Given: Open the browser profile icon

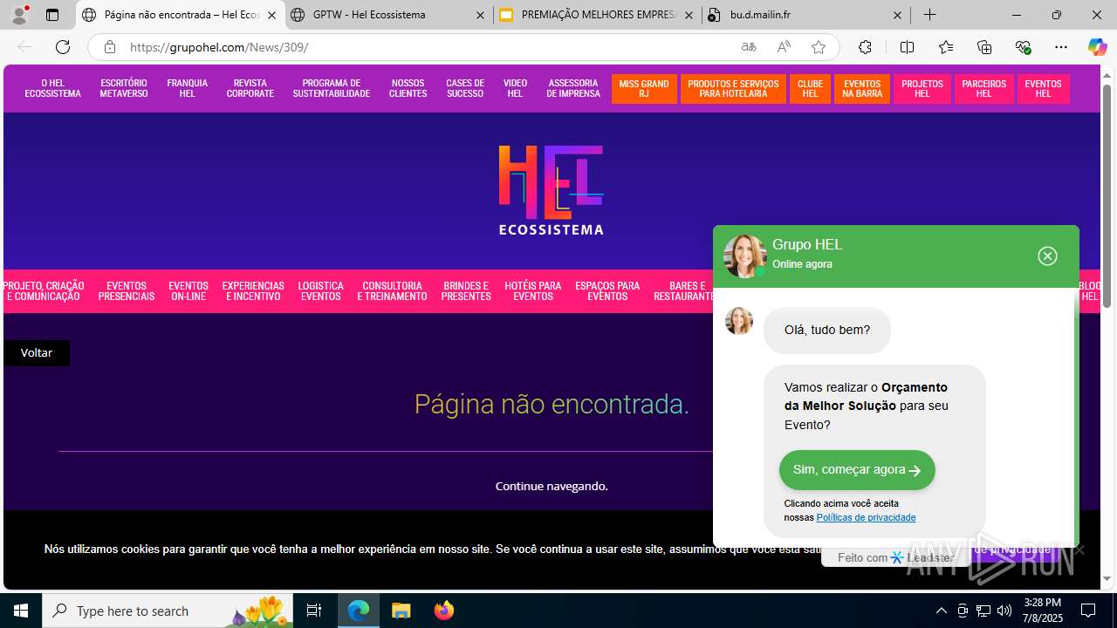Looking at the screenshot, I should pos(19,15).
